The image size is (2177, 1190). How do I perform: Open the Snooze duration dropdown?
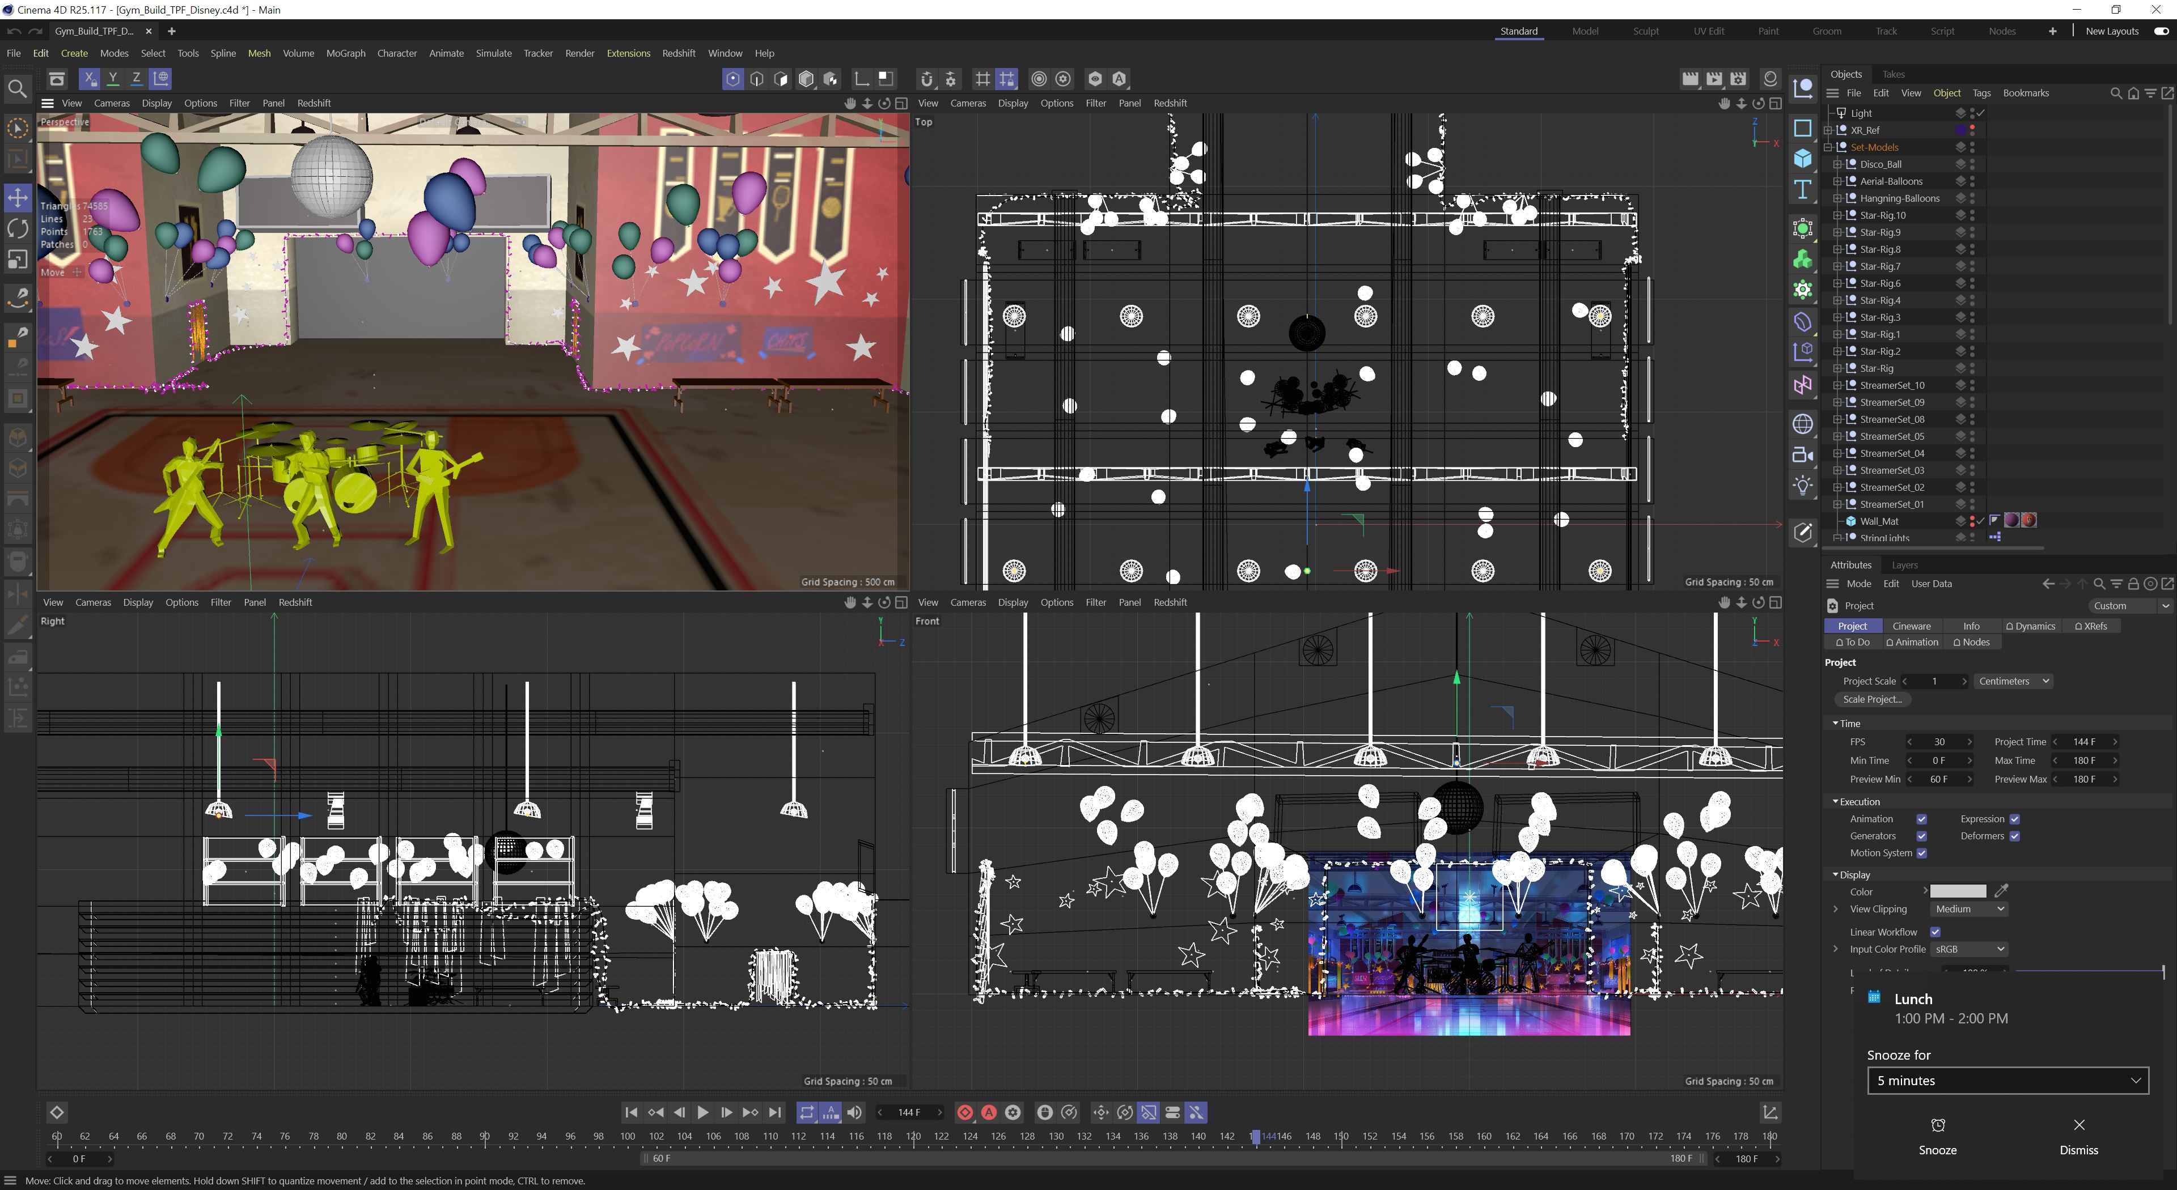2007,1081
